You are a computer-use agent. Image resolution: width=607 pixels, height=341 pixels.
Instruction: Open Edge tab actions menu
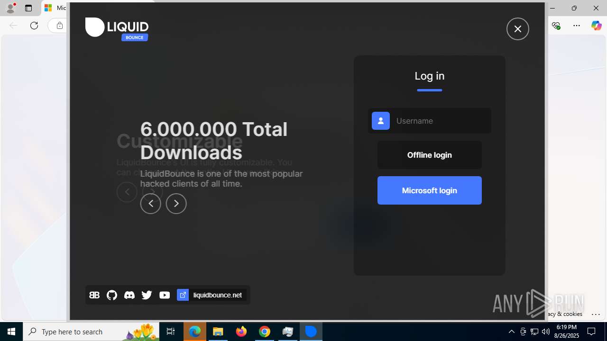[28, 8]
